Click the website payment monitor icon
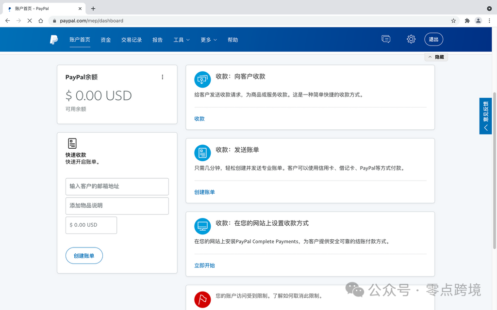The image size is (497, 310). pyautogui.click(x=202, y=226)
